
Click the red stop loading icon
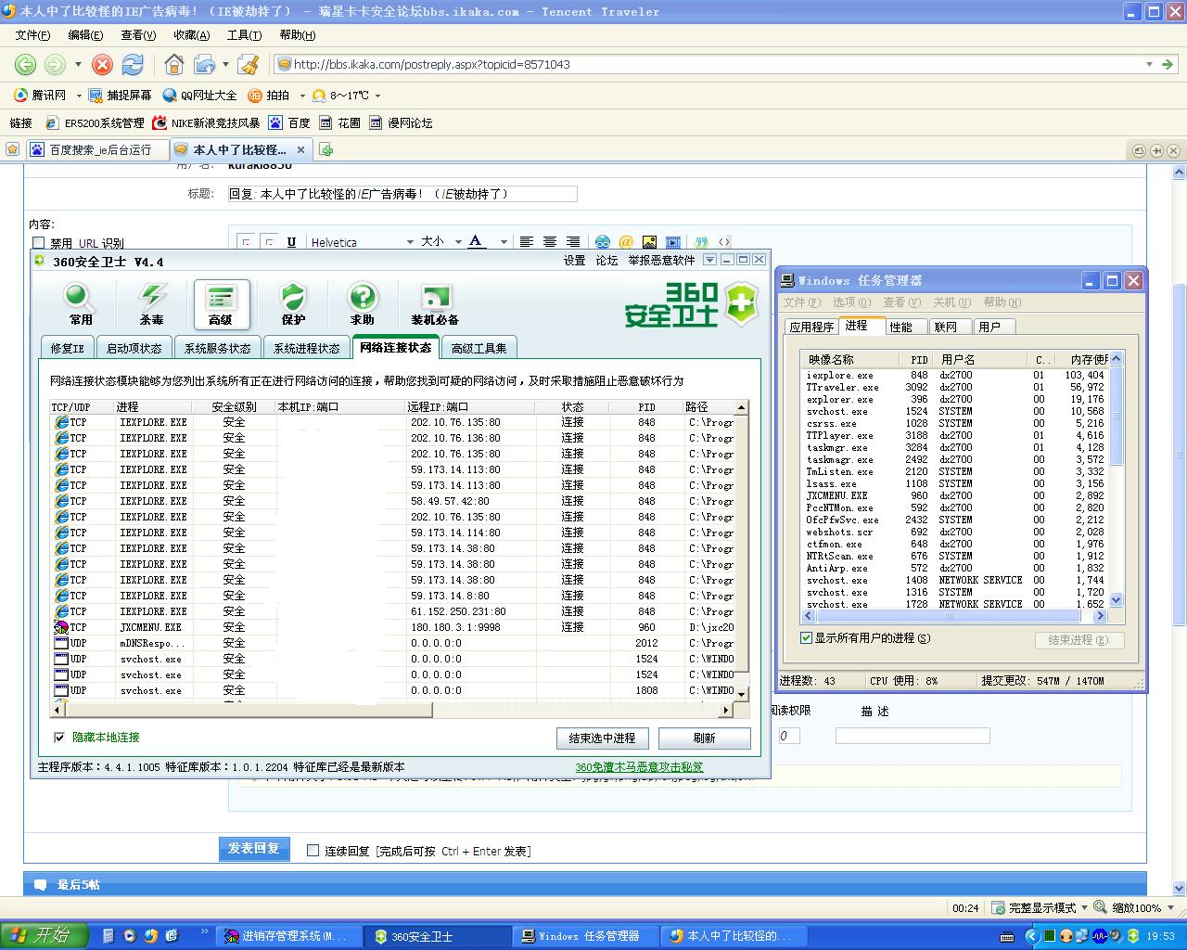[x=103, y=64]
